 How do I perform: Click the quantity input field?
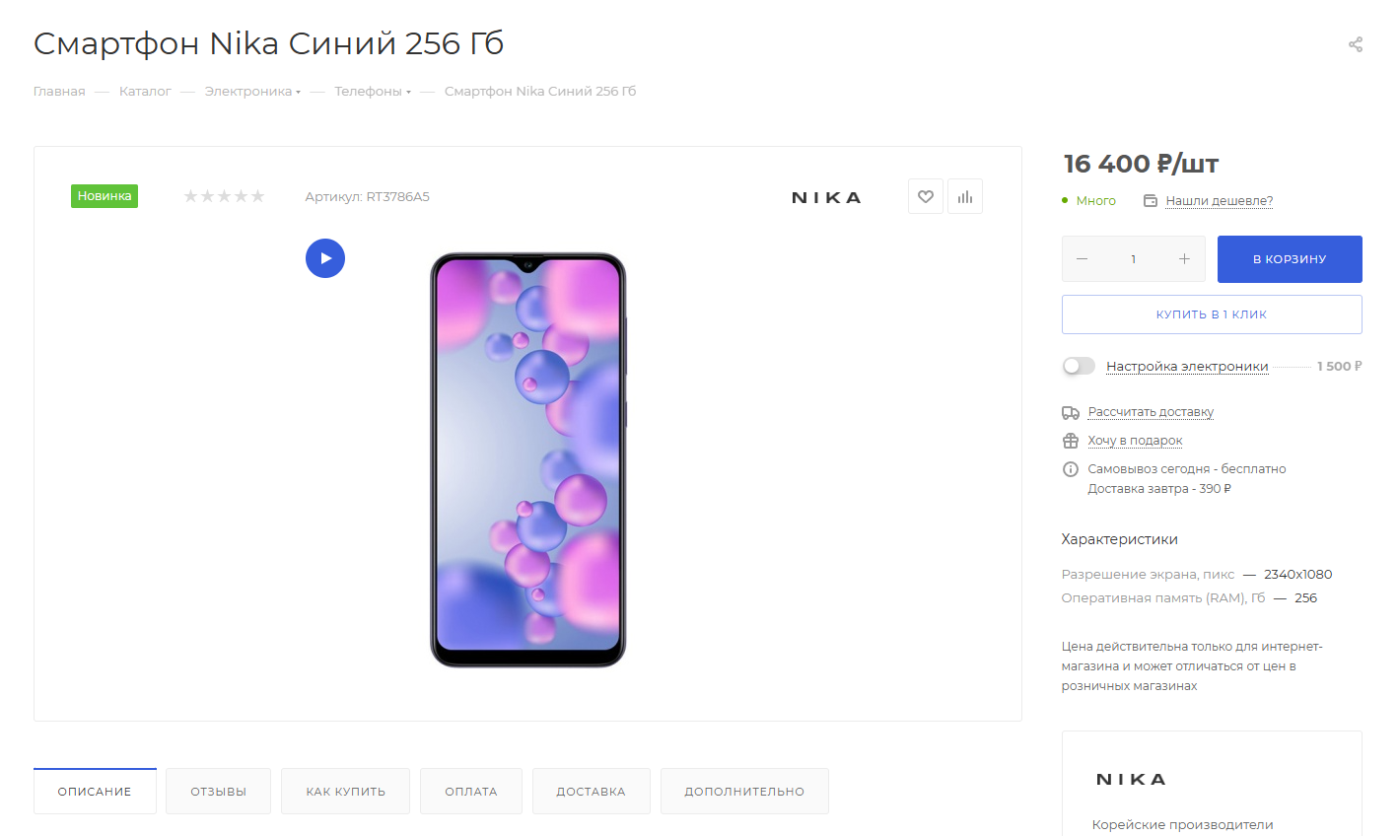pos(1134,259)
